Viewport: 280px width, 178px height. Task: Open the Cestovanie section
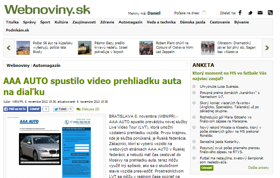(220, 22)
